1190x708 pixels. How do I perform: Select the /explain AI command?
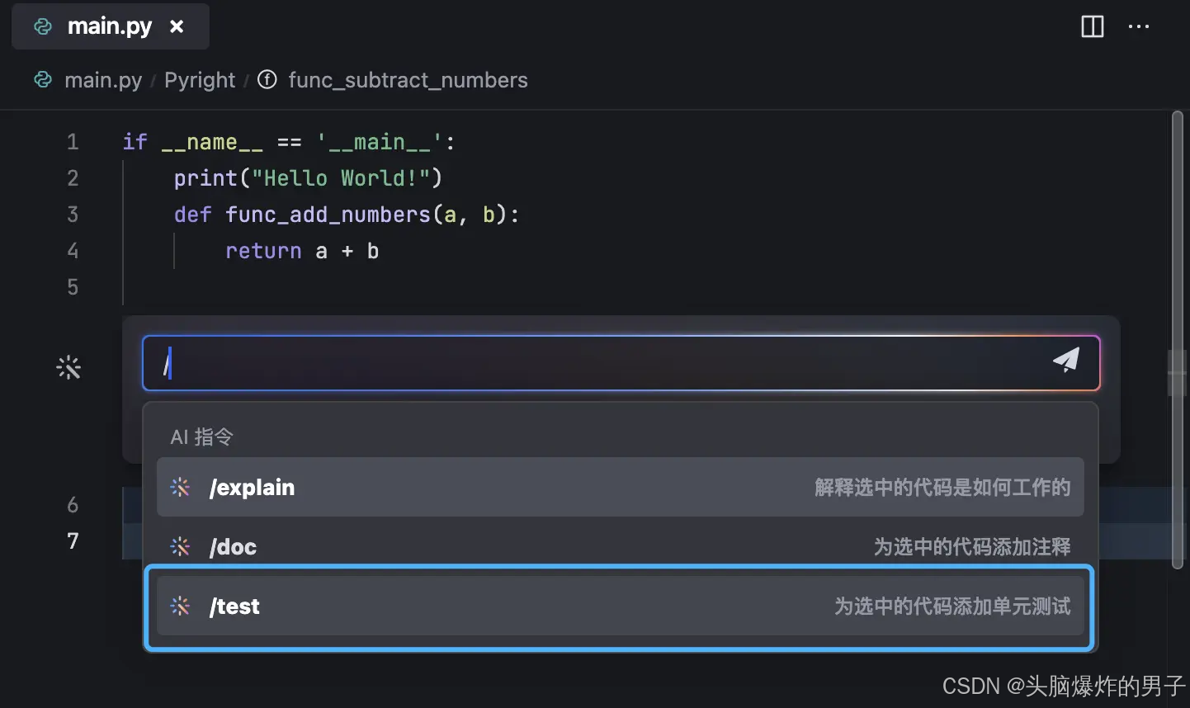click(x=578, y=487)
